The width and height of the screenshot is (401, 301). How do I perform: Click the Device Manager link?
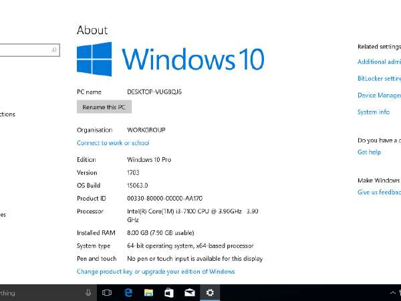point(379,95)
